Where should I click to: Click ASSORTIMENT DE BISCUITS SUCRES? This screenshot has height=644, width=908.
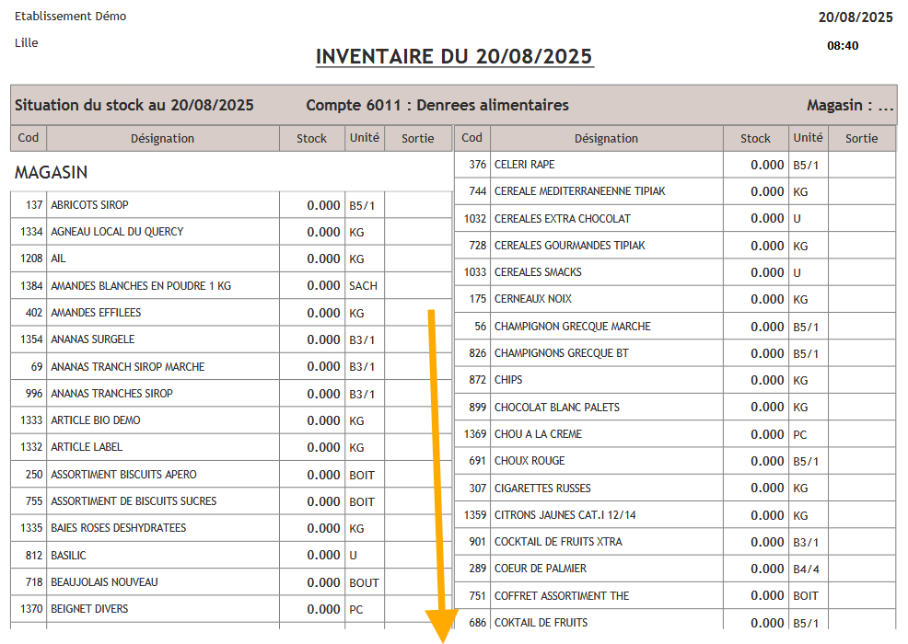(134, 501)
